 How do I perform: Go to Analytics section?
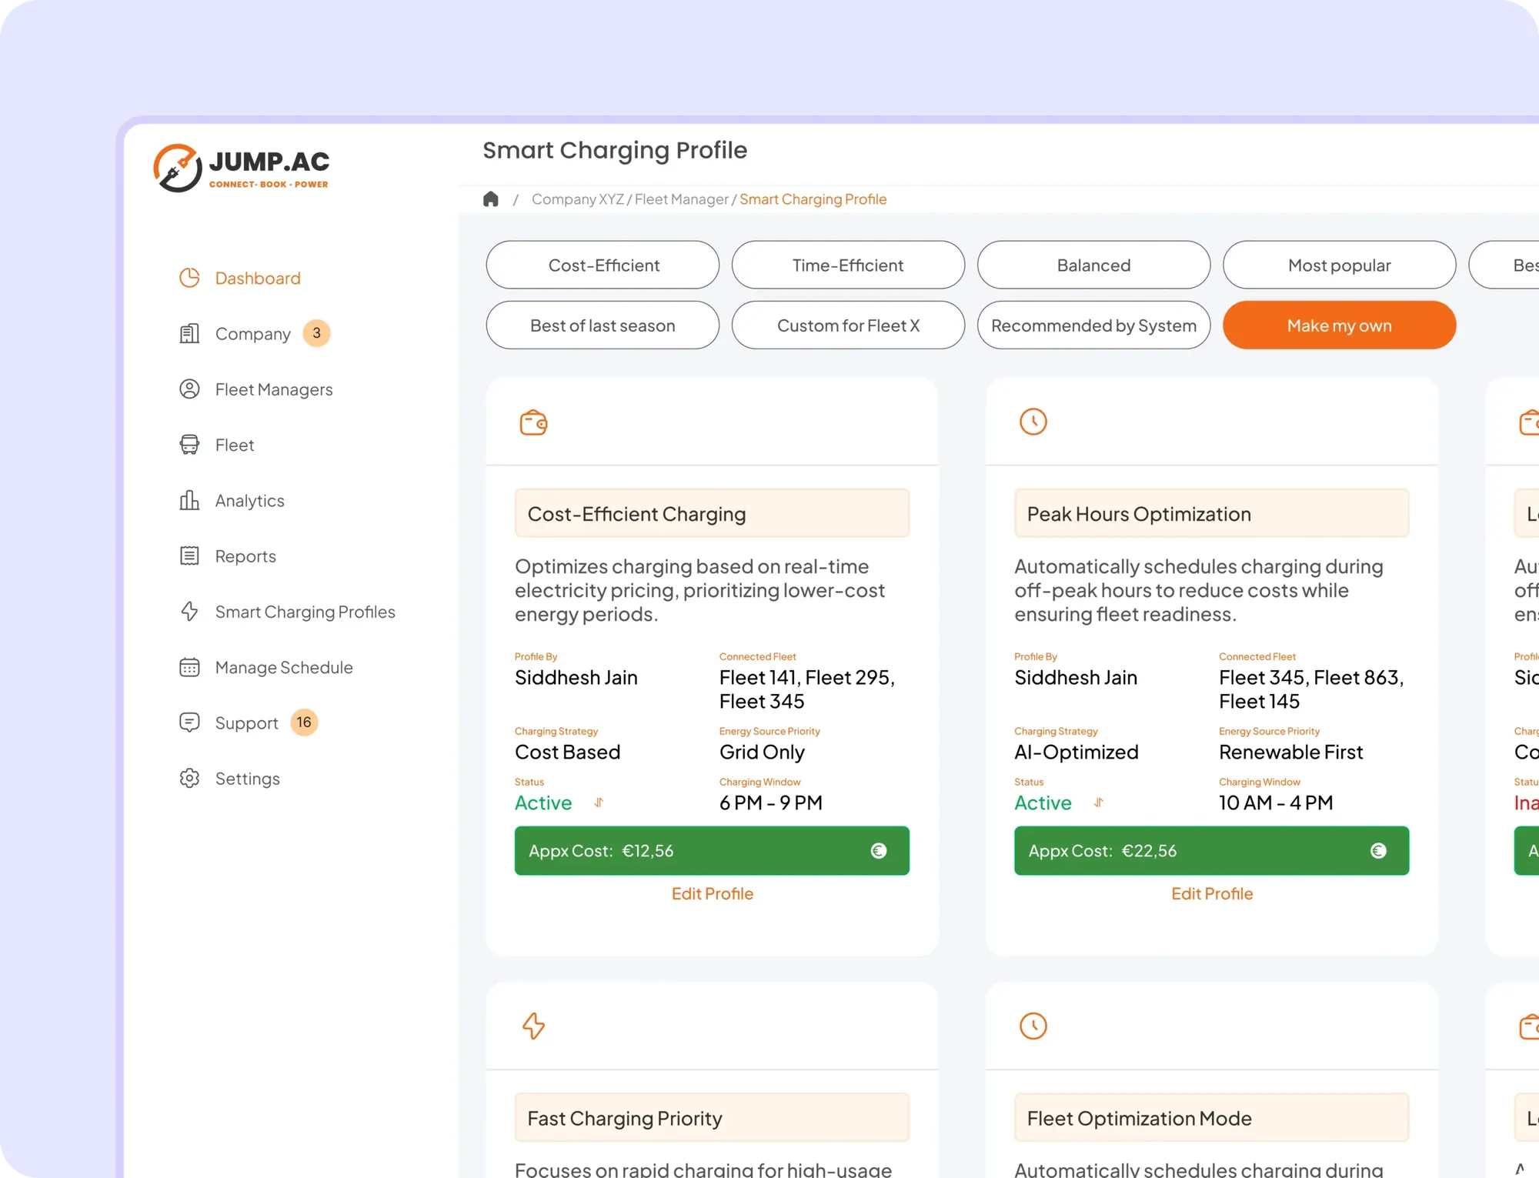250,500
